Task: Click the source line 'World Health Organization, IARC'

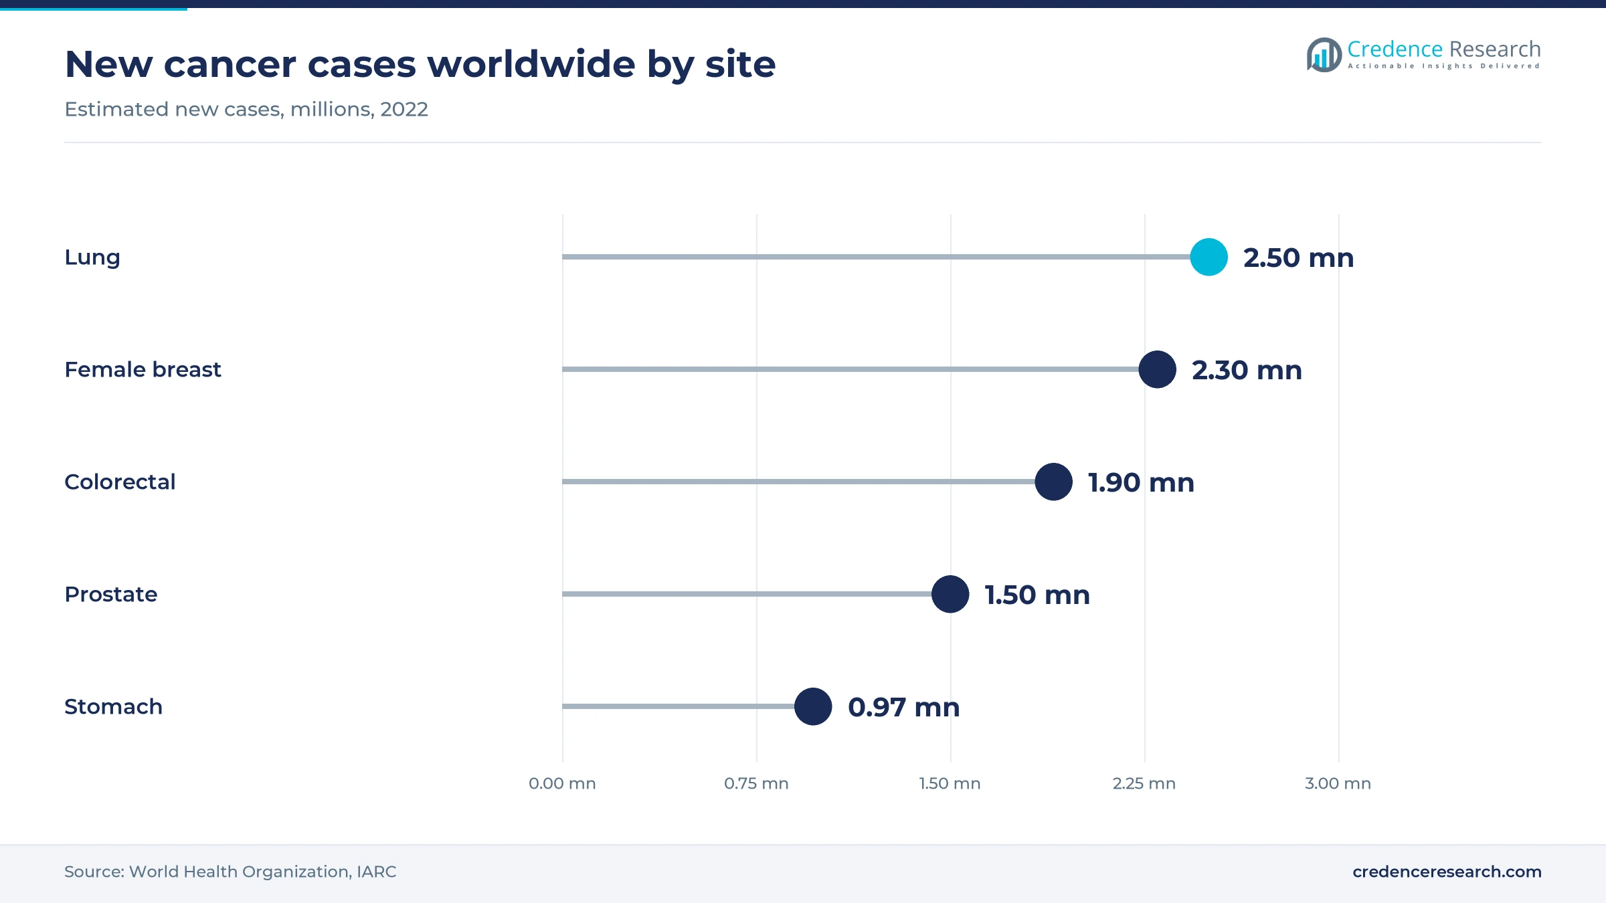Action: tap(262, 872)
